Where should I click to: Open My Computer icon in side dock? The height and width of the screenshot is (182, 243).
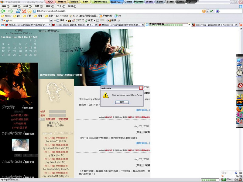pos(239,61)
